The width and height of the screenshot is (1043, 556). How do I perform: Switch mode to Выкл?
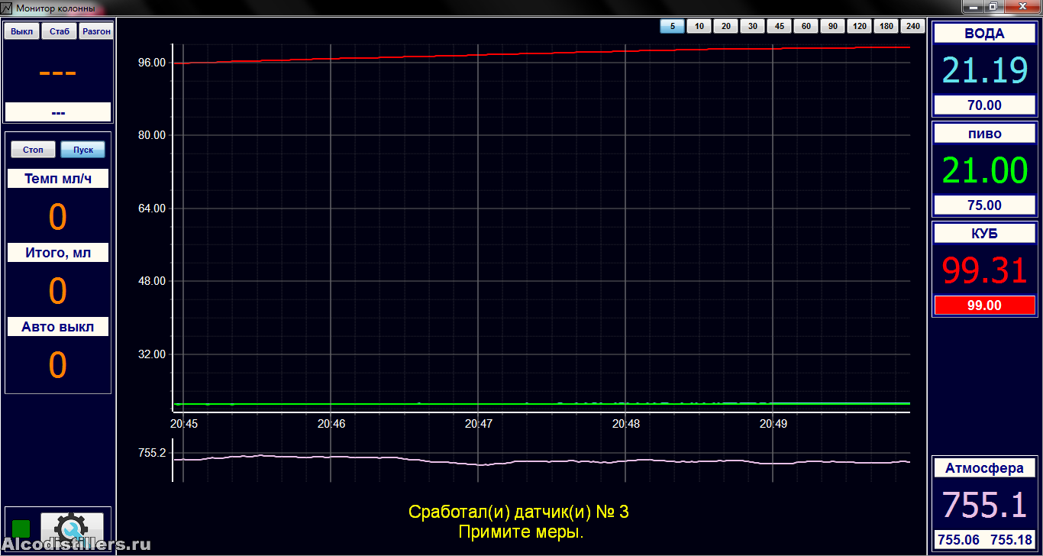tap(21, 31)
